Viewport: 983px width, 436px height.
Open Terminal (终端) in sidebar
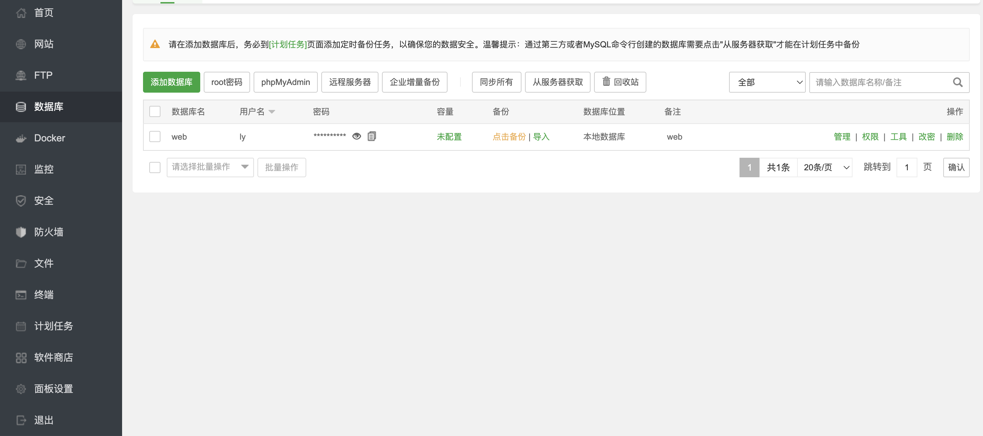coord(44,295)
